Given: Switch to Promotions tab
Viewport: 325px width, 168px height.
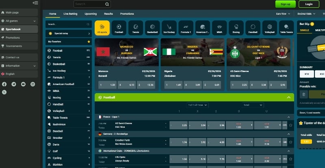Looking at the screenshot, I should (x=127, y=14).
